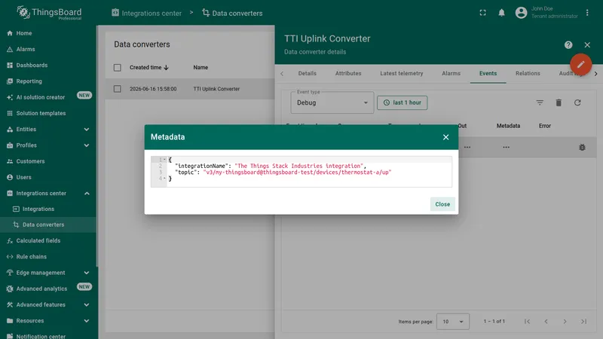Open the top-right three-dot menu
603x339 pixels.
[587, 13]
